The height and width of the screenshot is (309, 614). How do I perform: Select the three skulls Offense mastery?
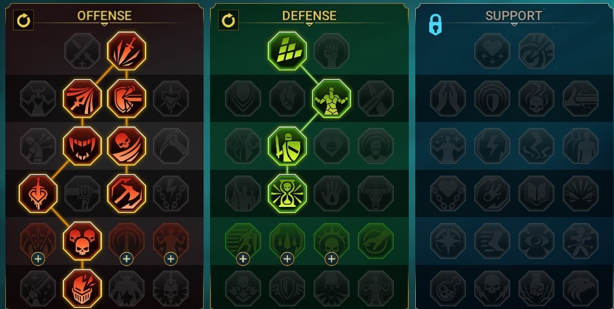click(82, 240)
